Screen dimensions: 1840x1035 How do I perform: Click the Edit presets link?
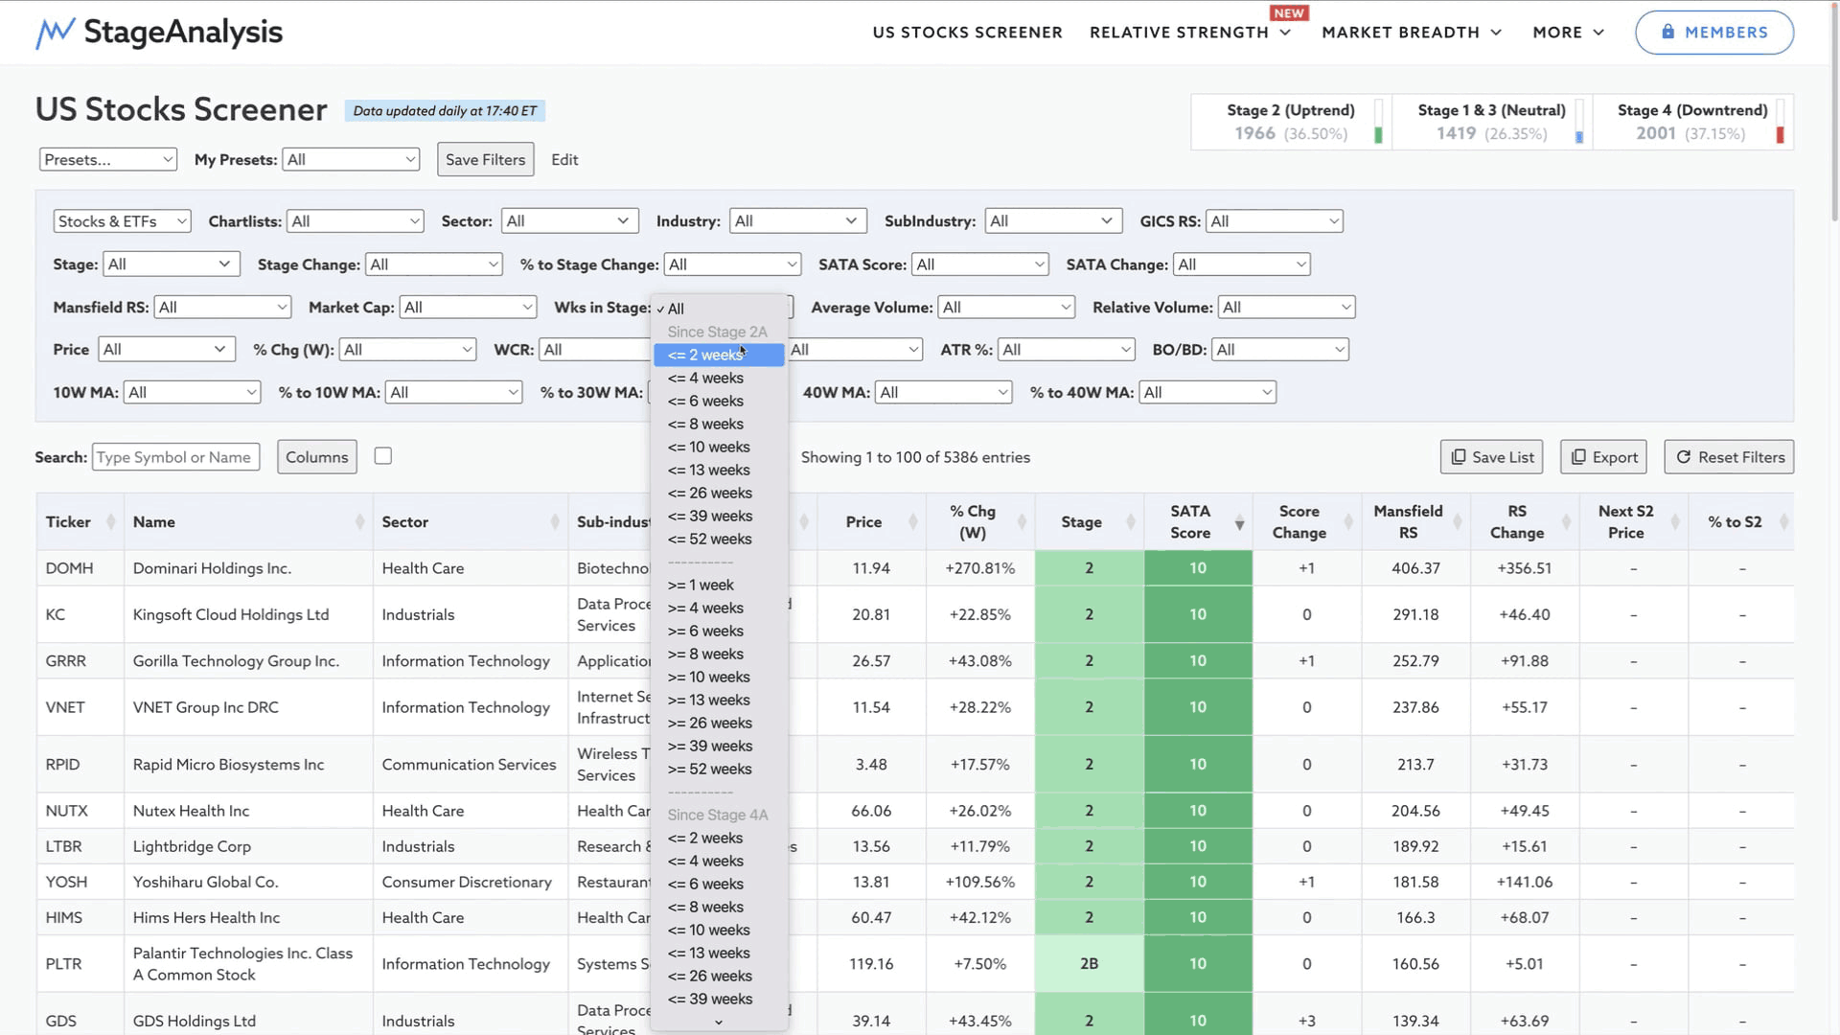564,160
